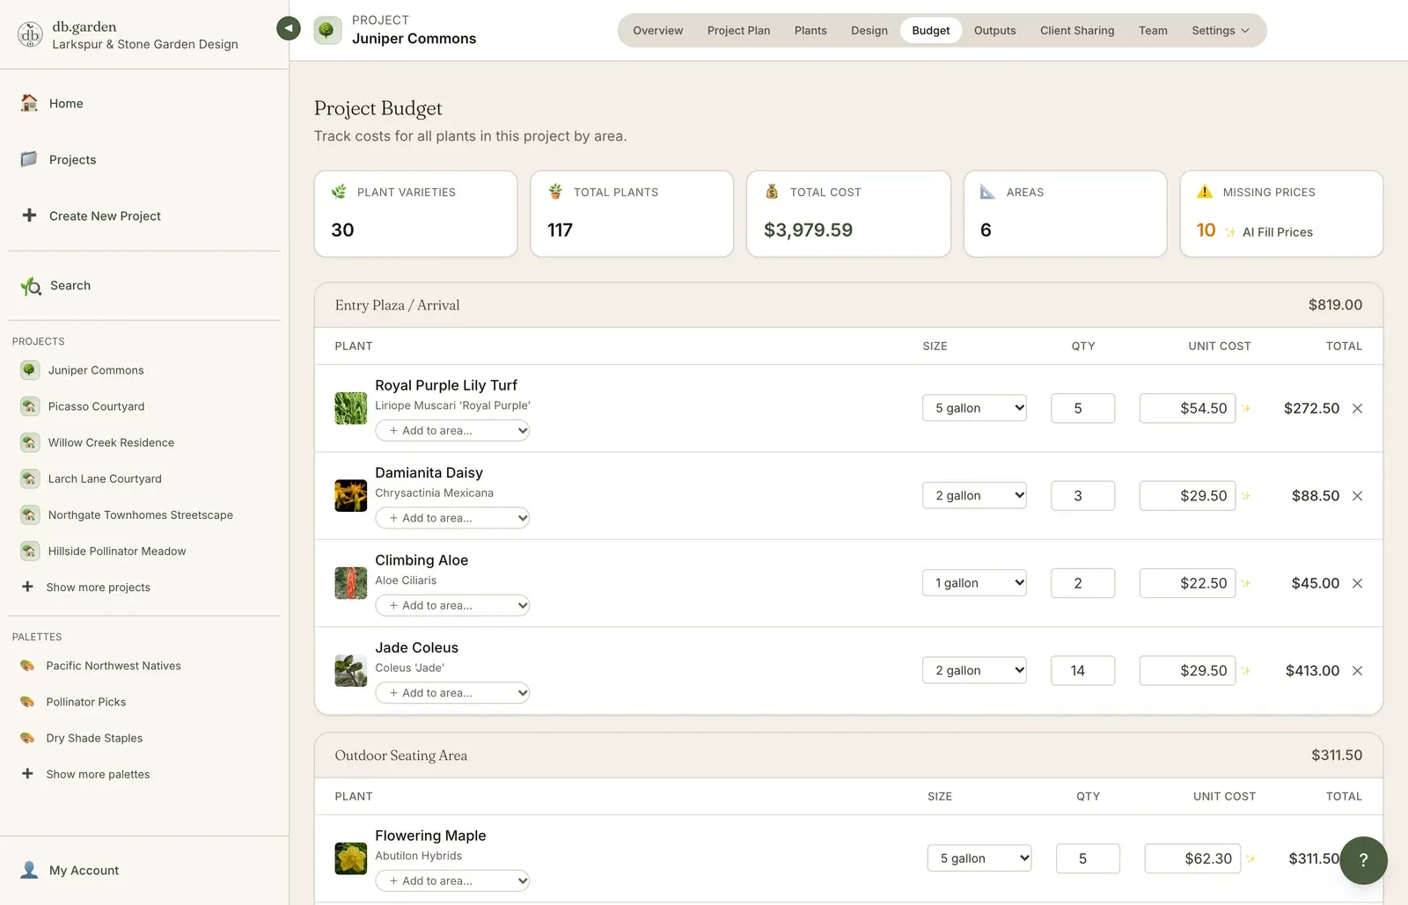This screenshot has width=1408, height=905.
Task: Open My Account
Action: (70, 870)
